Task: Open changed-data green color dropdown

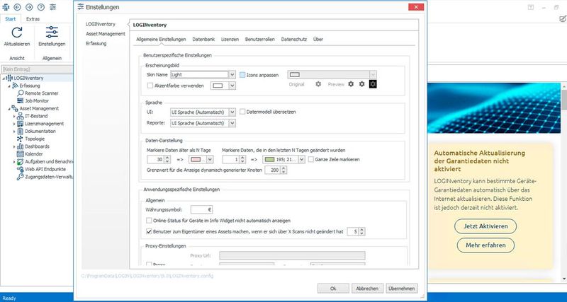Action: pyautogui.click(x=302, y=159)
